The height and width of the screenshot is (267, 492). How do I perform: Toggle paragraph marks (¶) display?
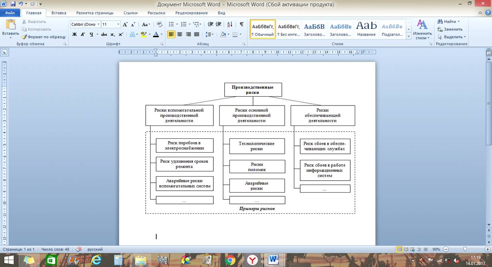pyautogui.click(x=241, y=24)
